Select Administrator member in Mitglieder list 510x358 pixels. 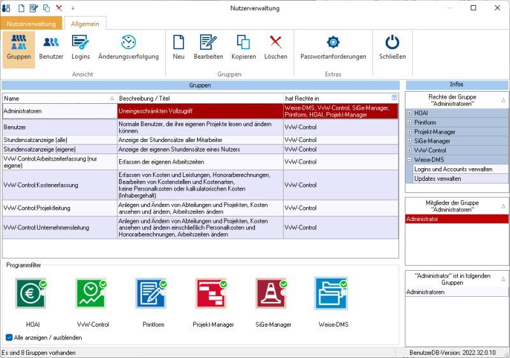456,219
